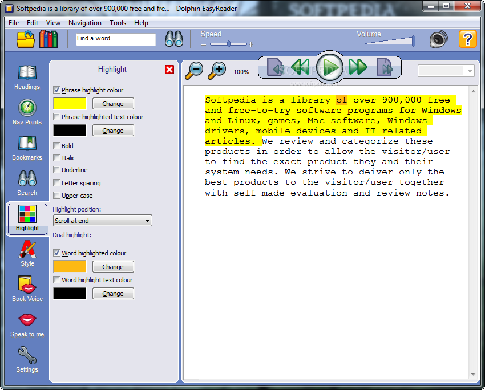Enable the Letter spacing checkbox
The height and width of the screenshot is (390, 485).
pos(56,183)
